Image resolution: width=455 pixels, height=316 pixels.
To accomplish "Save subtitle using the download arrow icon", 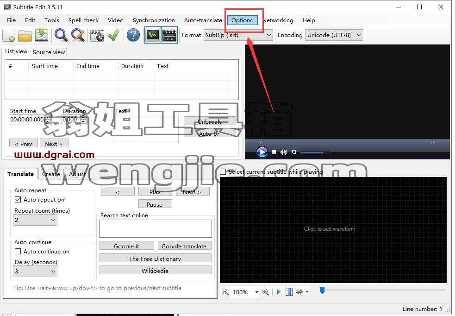I will pyautogui.click(x=42, y=35).
